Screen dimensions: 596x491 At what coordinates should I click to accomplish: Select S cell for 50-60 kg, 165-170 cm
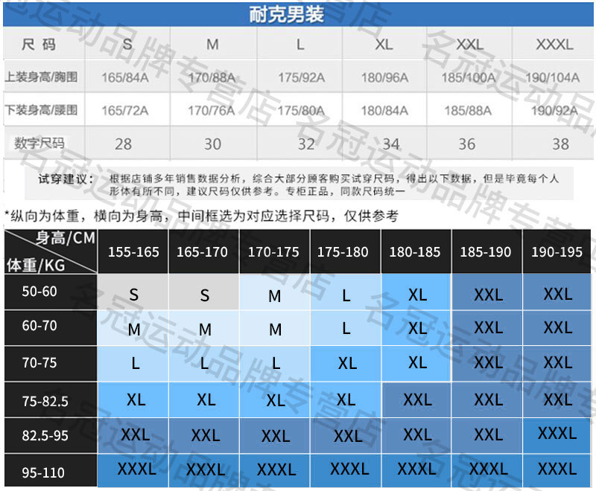click(203, 292)
